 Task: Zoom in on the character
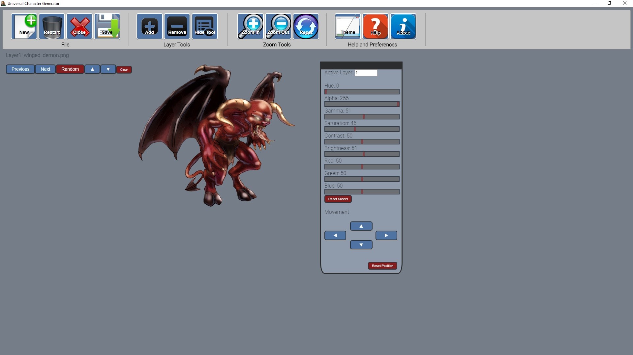(x=251, y=26)
